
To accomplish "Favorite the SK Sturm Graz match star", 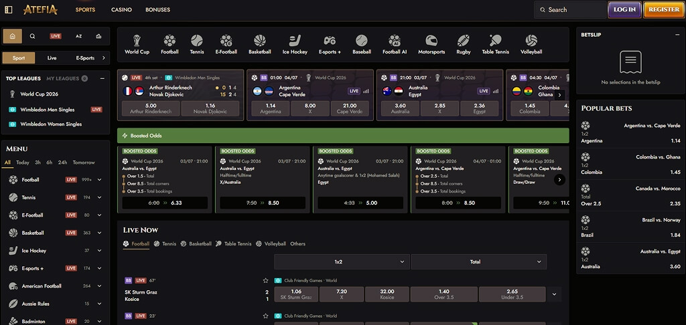I will click(265, 280).
